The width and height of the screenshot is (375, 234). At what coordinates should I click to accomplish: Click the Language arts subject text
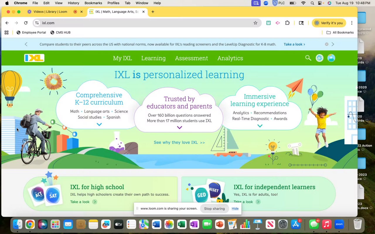click(x=97, y=111)
